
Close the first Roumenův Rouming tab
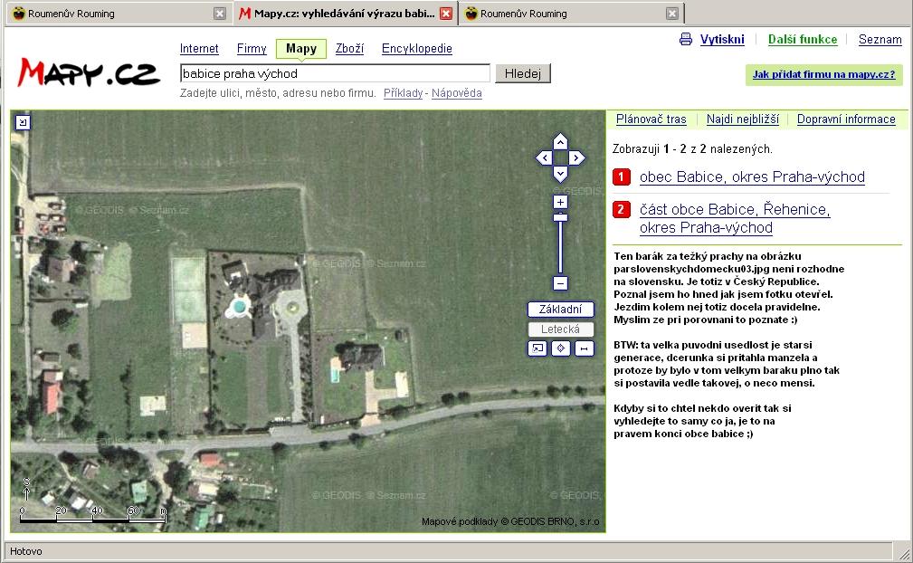pos(220,14)
